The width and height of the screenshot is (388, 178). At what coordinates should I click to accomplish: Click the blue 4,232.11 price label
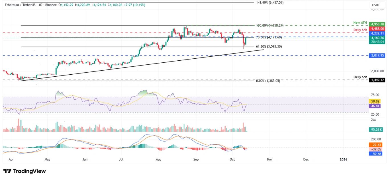[x=377, y=33]
